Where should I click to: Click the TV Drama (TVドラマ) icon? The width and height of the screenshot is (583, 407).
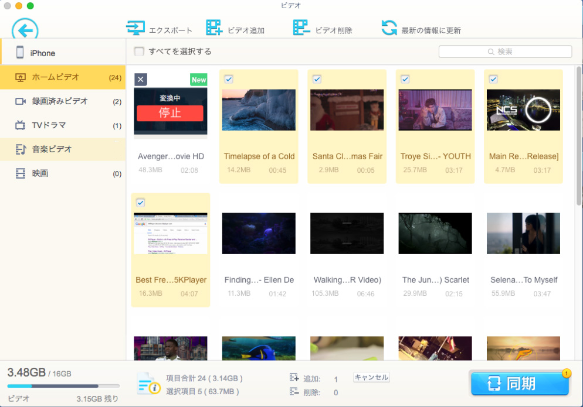[21, 125]
